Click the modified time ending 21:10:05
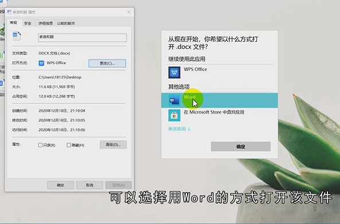Image resolution: width=340 pixels, height=224 pixels. click(x=62, y=120)
